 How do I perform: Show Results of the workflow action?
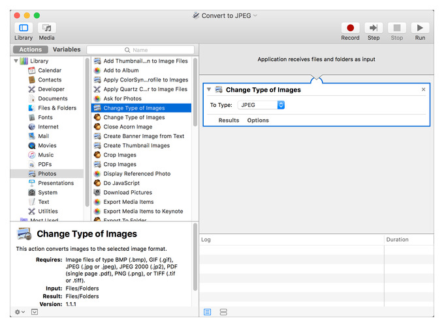coord(229,121)
